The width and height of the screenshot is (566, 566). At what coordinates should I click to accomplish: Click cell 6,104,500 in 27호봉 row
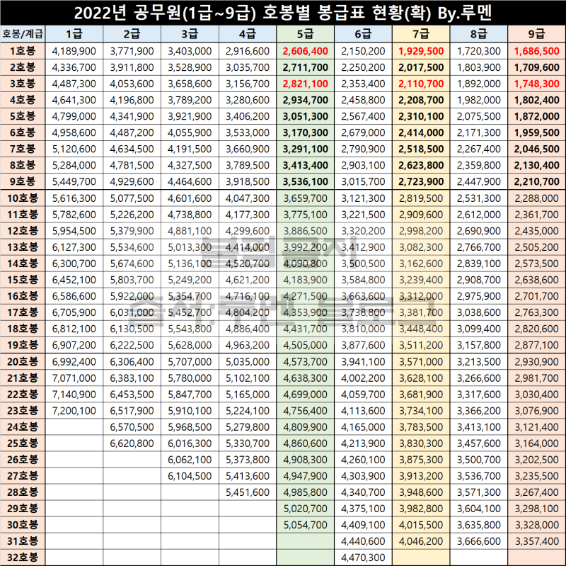[190, 475]
